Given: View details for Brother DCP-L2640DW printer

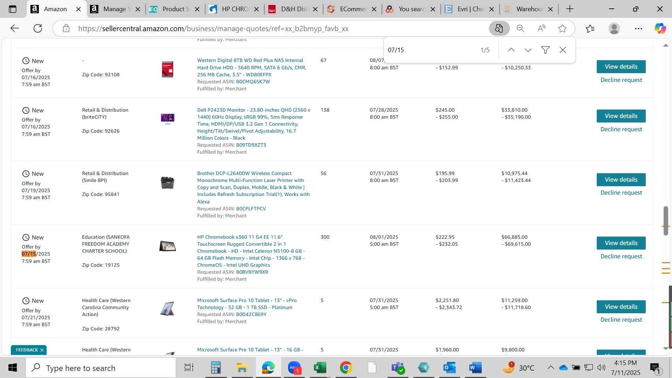Looking at the screenshot, I should pyautogui.click(x=621, y=180).
